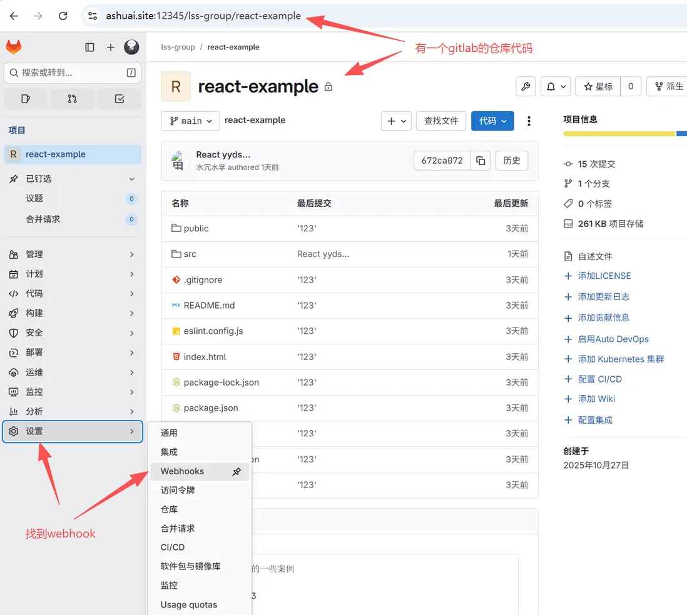Click the language bar in 项目信息
Screen dimensions: 687x615
tap(625, 134)
